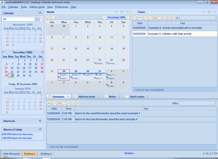Go to previous month in the mini calendar
The image size is (218, 159).
pos(3,52)
